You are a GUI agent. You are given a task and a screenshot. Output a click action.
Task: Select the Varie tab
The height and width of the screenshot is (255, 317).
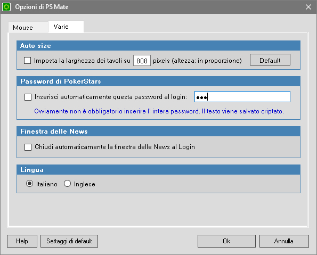66,27
